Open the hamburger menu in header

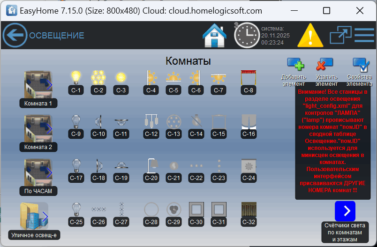tap(364, 35)
